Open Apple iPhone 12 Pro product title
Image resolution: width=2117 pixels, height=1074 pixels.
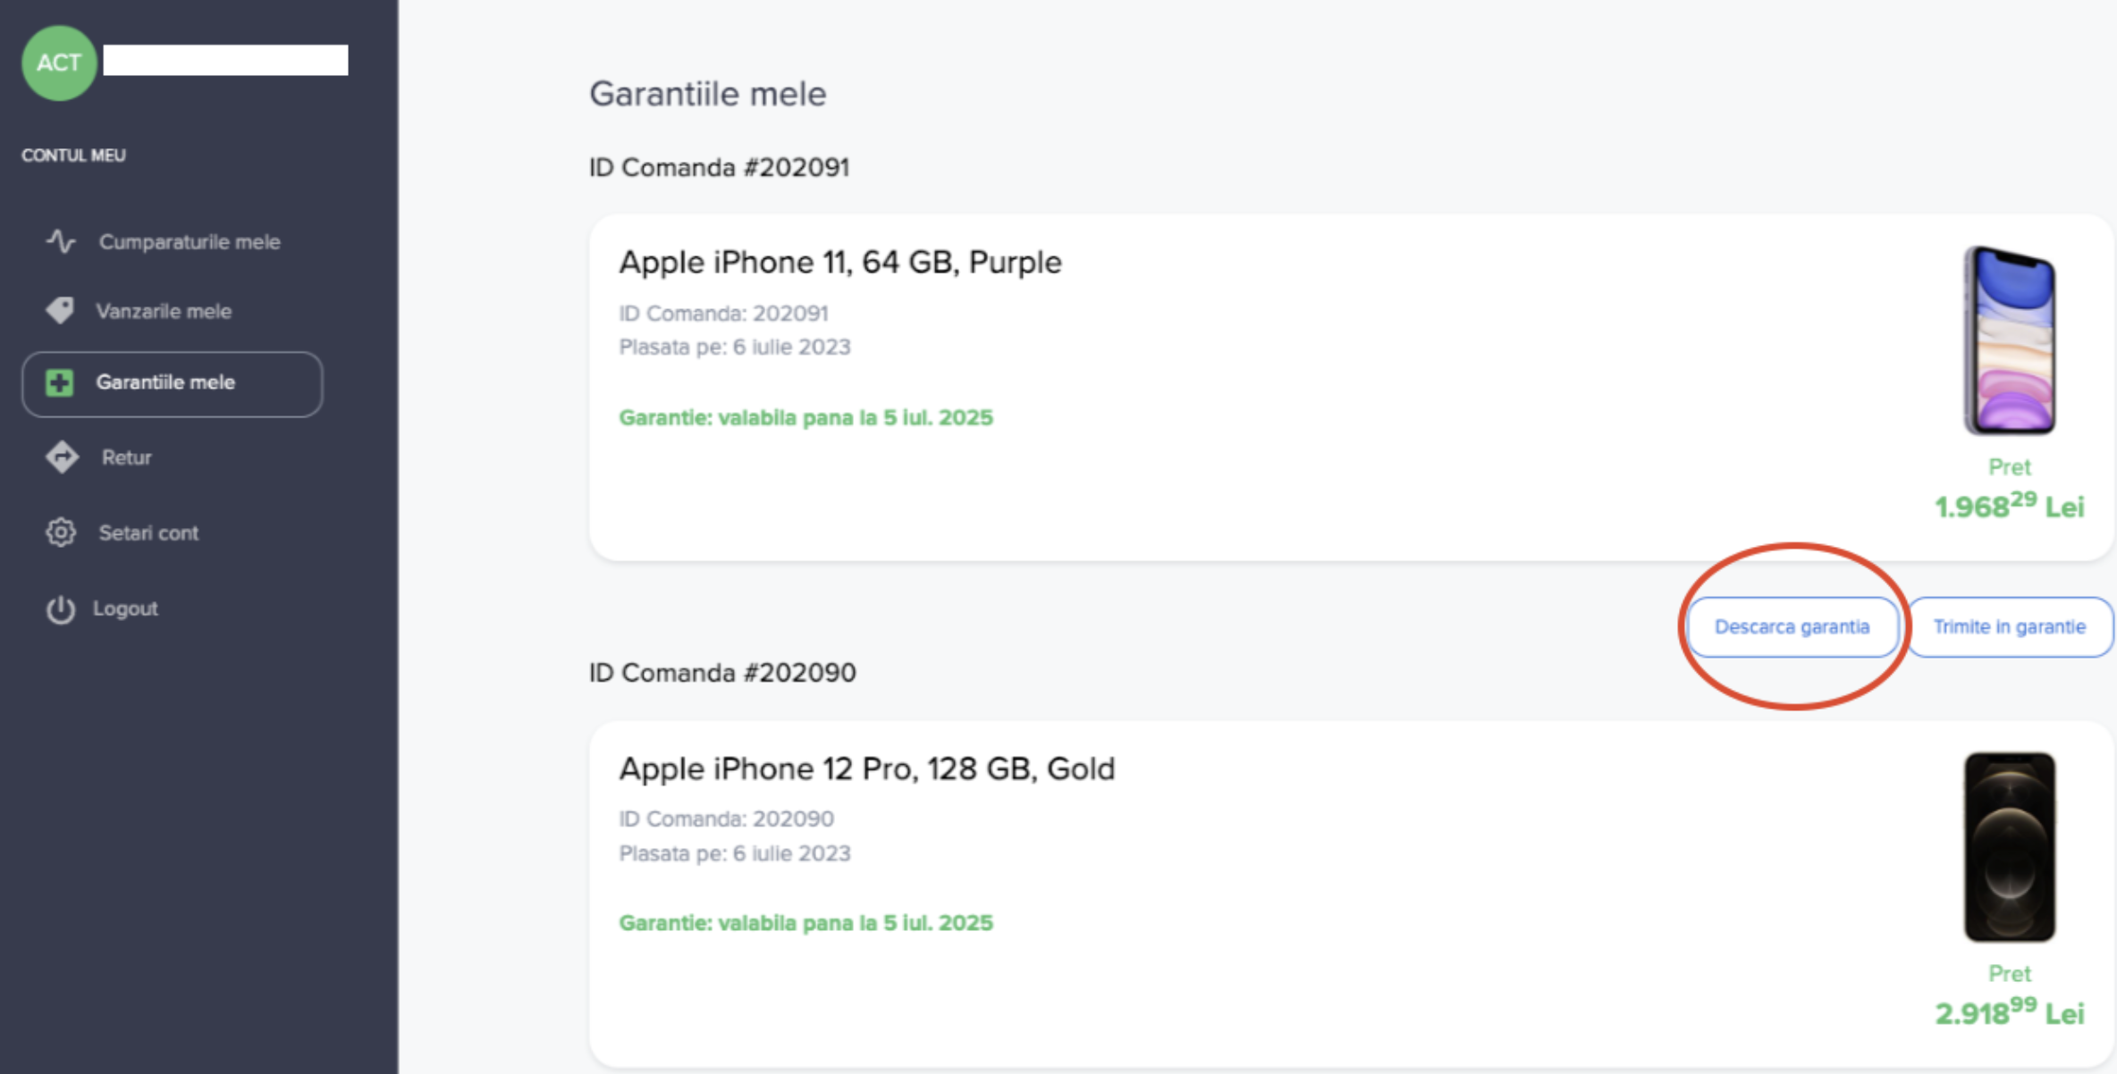[x=866, y=769]
